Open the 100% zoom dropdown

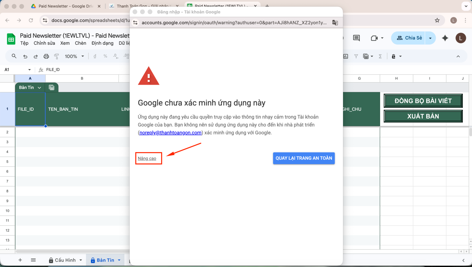click(x=74, y=56)
